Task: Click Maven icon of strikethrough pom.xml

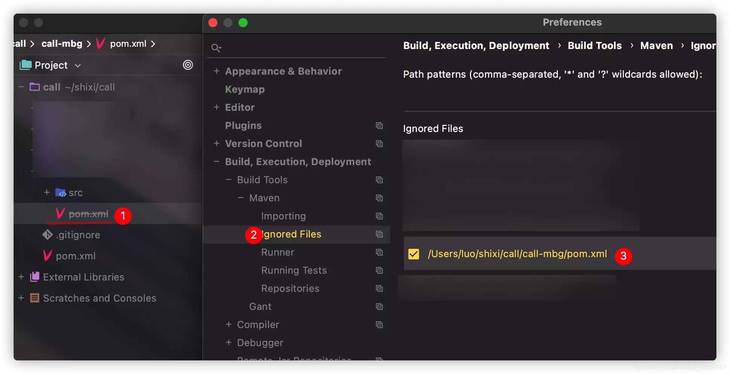Action: click(x=60, y=213)
